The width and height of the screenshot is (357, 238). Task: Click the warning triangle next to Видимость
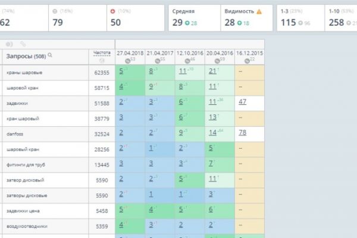coord(259,12)
